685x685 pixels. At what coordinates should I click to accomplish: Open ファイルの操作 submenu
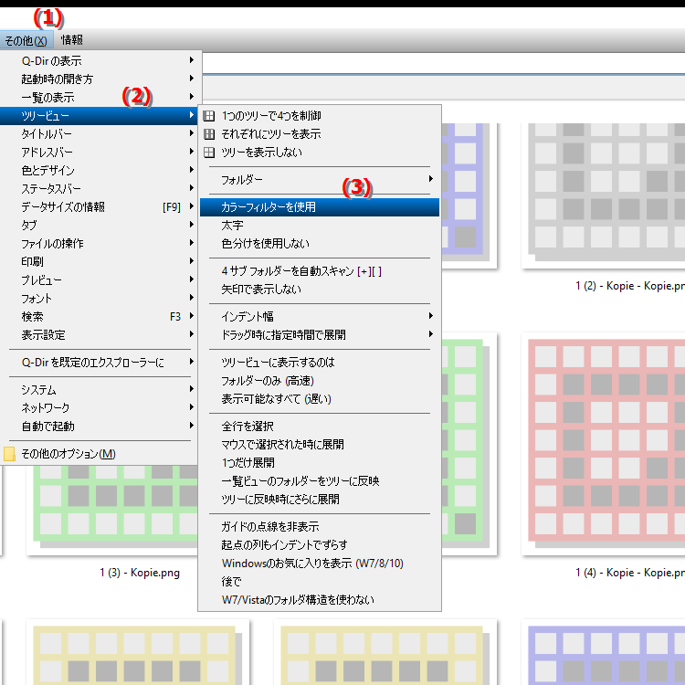tap(99, 244)
